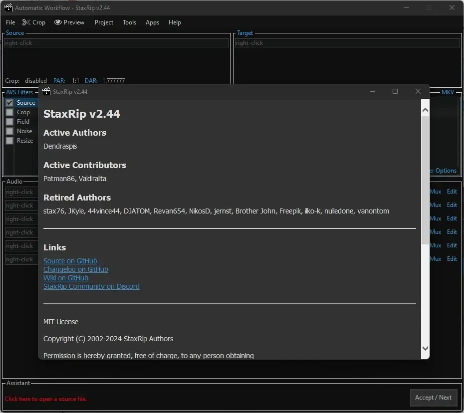Click the Accept / Next button
The image size is (464, 413).
pos(433,398)
